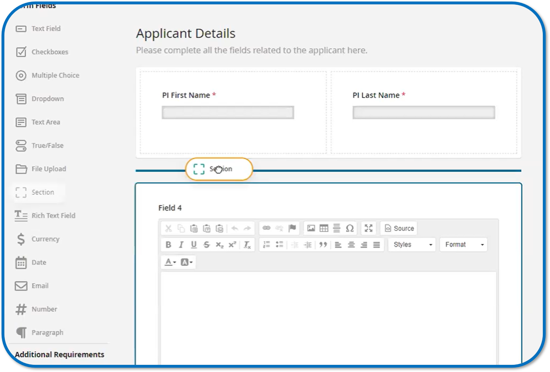The image size is (550, 372).
Task: Undo the last editor action
Action: (x=235, y=228)
